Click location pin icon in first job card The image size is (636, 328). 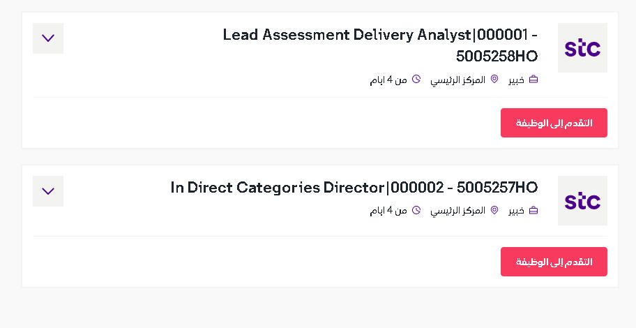494,79
